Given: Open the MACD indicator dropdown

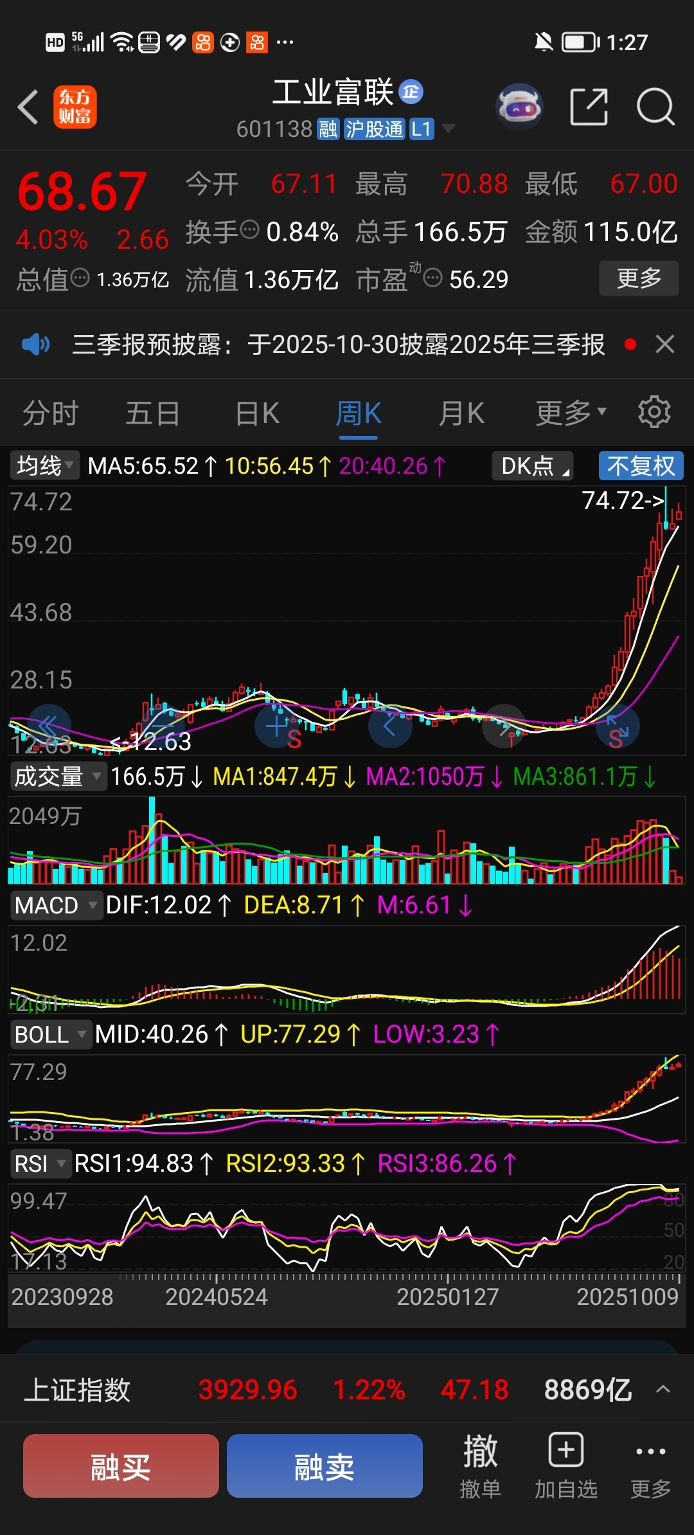Looking at the screenshot, I should pyautogui.click(x=56, y=905).
